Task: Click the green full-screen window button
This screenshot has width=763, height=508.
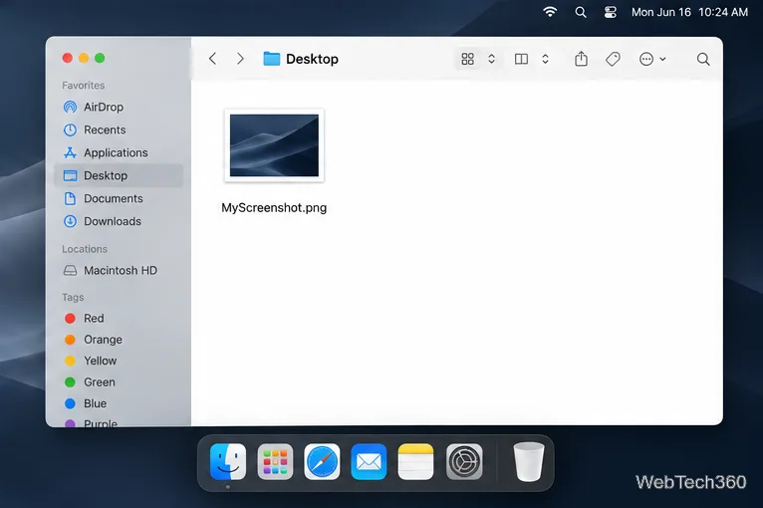Action: tap(100, 58)
